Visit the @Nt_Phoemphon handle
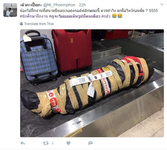The image size is (167, 150). point(59,5)
